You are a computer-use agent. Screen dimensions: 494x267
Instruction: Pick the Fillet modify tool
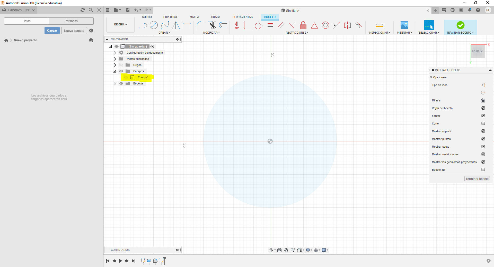click(x=201, y=25)
